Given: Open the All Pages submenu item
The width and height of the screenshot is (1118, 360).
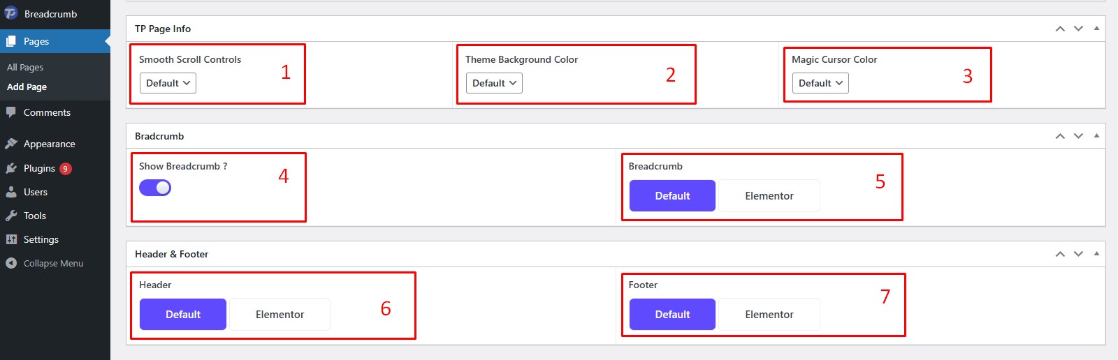Looking at the screenshot, I should [25, 67].
